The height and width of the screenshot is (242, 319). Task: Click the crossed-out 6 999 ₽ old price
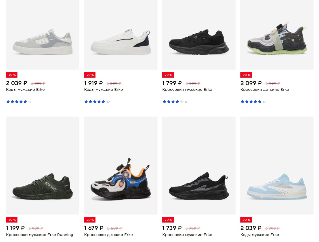pos(272,83)
